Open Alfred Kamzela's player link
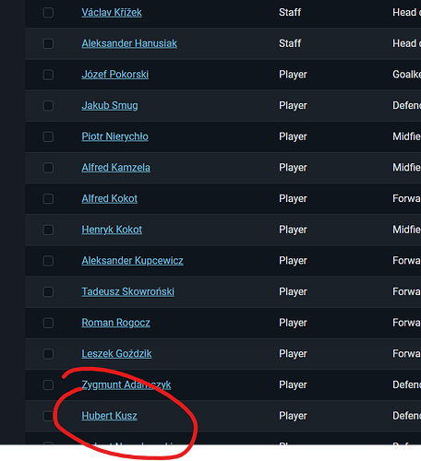 pos(116,168)
